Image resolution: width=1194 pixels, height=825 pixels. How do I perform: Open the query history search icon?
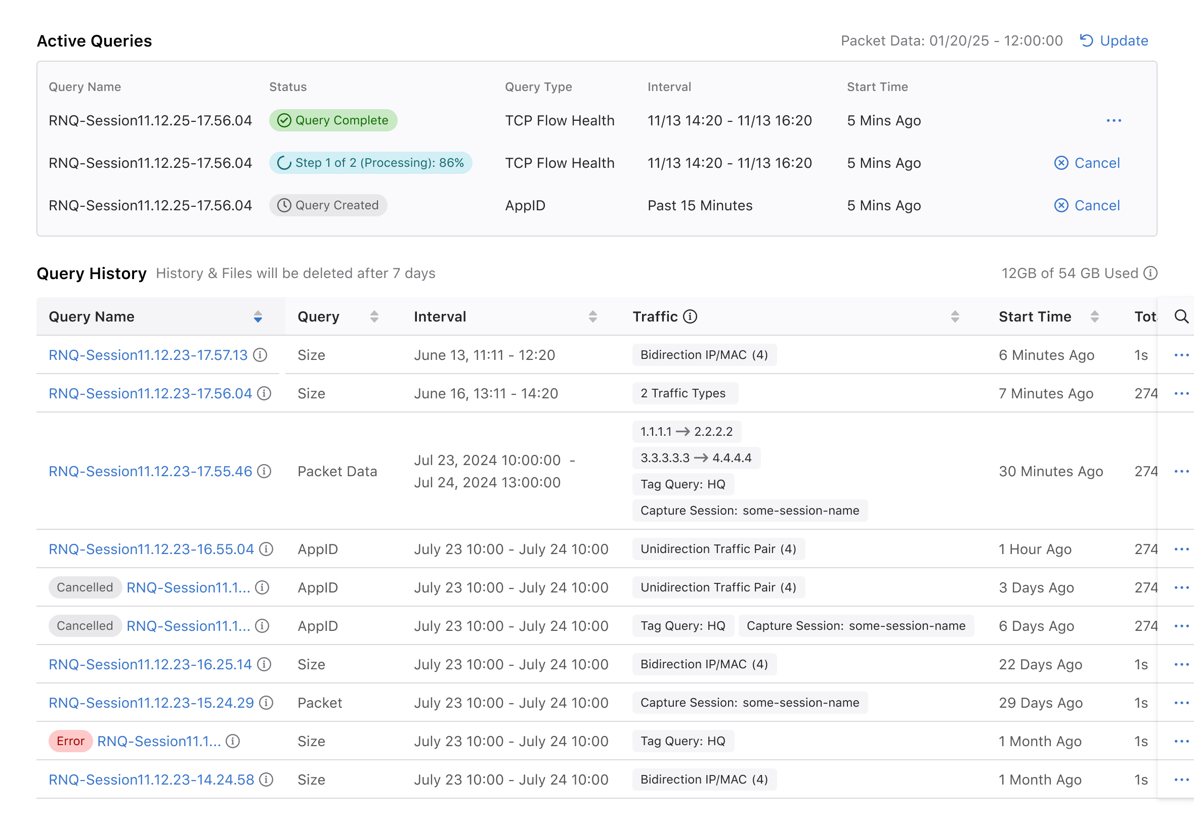[1181, 316]
